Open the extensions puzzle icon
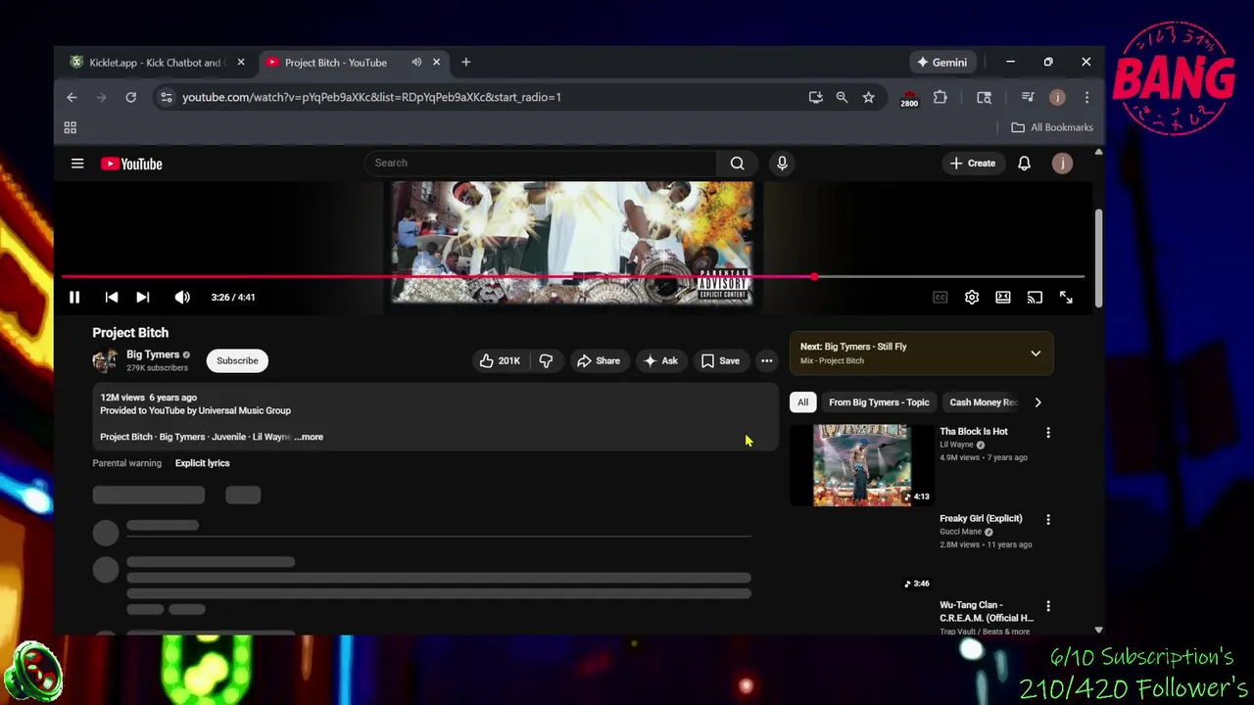 pos(940,97)
